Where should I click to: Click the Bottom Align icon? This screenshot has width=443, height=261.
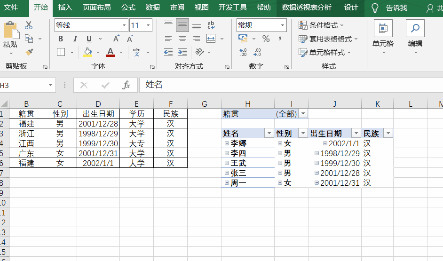pyautogui.click(x=197, y=26)
